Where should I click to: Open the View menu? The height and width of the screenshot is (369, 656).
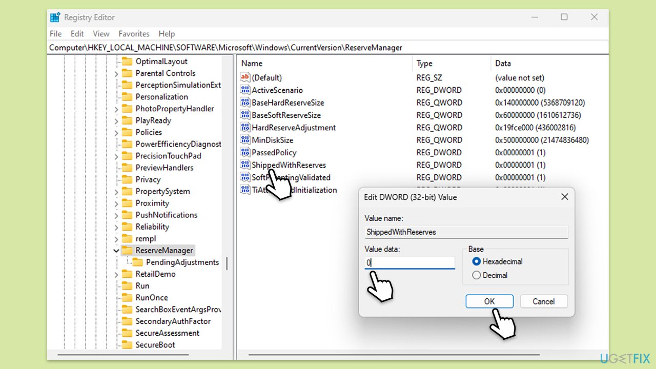point(101,34)
